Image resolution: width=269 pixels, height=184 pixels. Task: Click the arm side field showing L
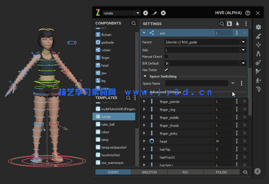224,33
